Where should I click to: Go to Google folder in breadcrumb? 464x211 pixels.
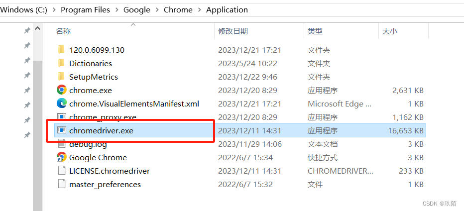137,10
